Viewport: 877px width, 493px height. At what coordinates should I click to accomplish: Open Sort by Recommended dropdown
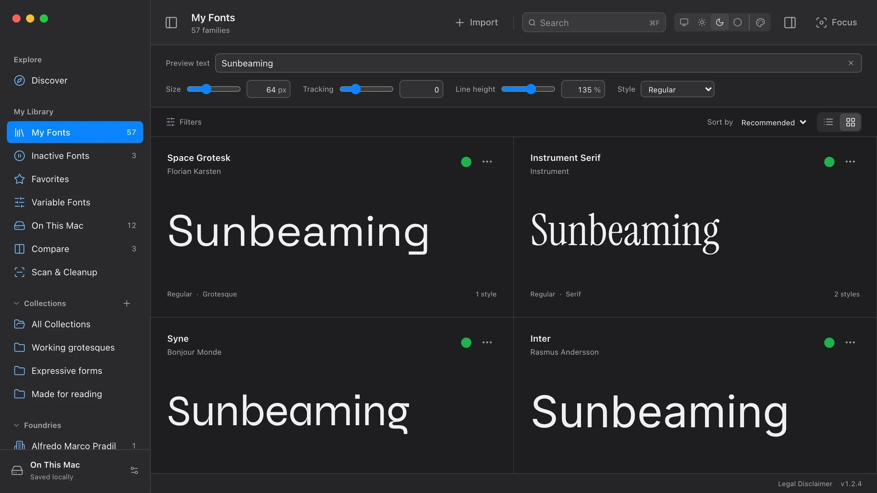pos(773,122)
